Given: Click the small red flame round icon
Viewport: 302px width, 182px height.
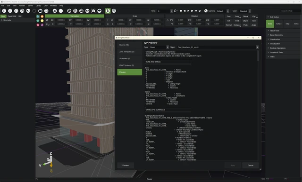Looking at the screenshot, I should [x=38, y=25].
